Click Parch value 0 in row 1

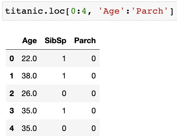pyautogui.click(x=94, y=76)
